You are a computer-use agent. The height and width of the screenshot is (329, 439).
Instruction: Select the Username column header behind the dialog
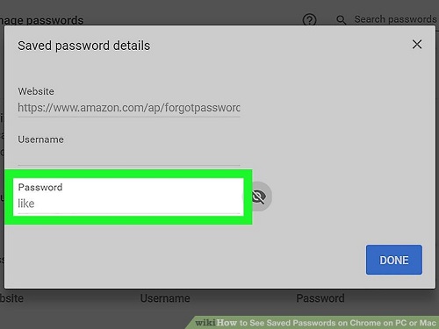click(165, 298)
